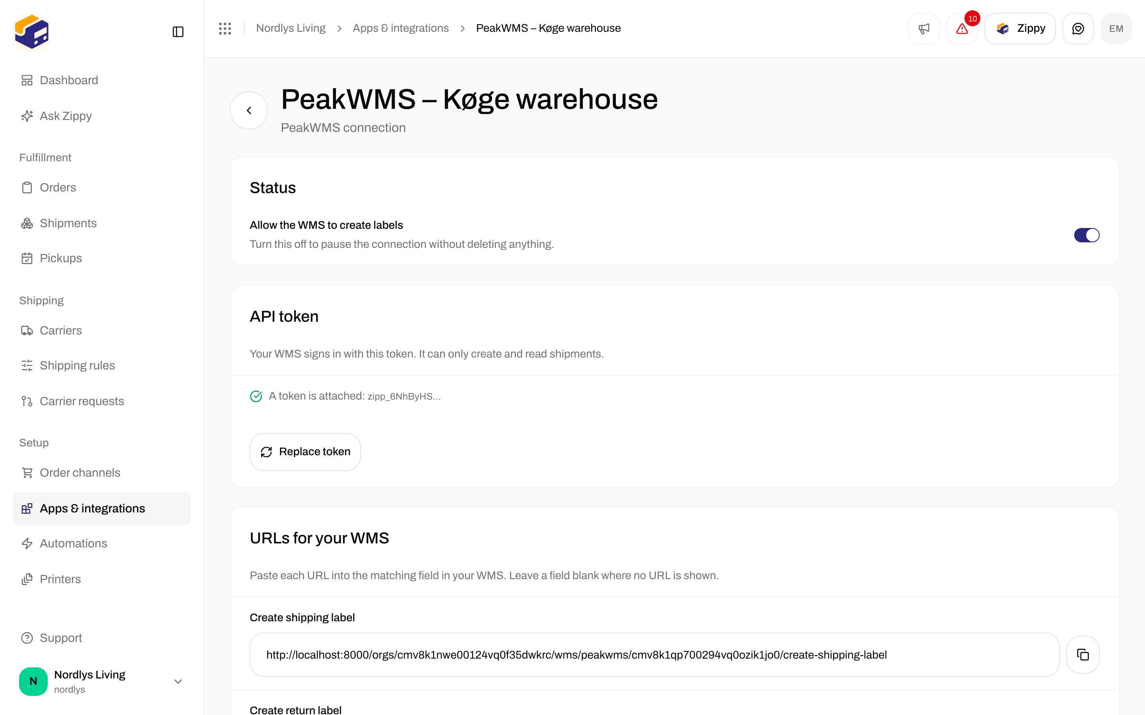Open Carrier requests
This screenshot has height=715, width=1145.
[102, 401]
